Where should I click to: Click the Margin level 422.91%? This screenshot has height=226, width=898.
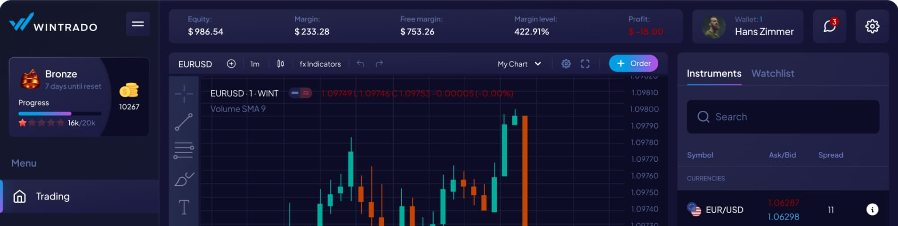click(x=532, y=32)
